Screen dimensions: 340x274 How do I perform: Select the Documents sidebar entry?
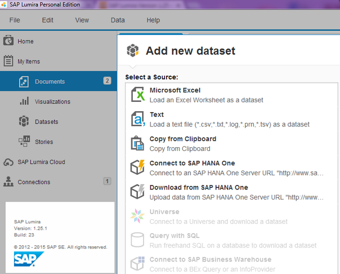(58, 81)
